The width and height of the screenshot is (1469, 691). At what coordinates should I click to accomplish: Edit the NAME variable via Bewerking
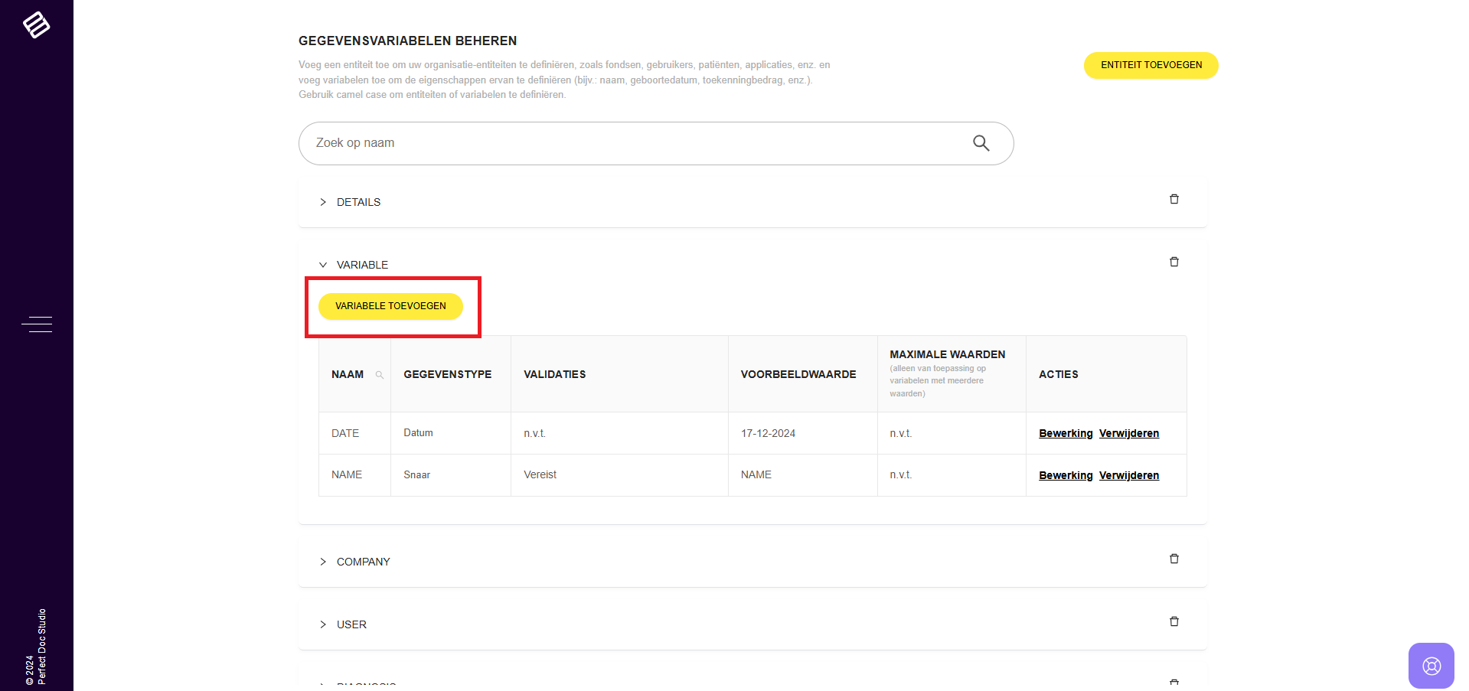point(1065,475)
